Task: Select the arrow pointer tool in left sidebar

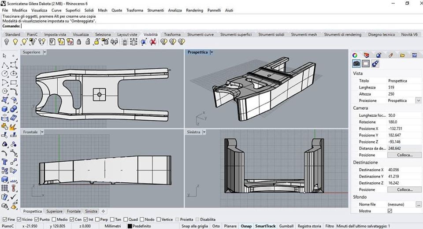Action: [x=5, y=56]
